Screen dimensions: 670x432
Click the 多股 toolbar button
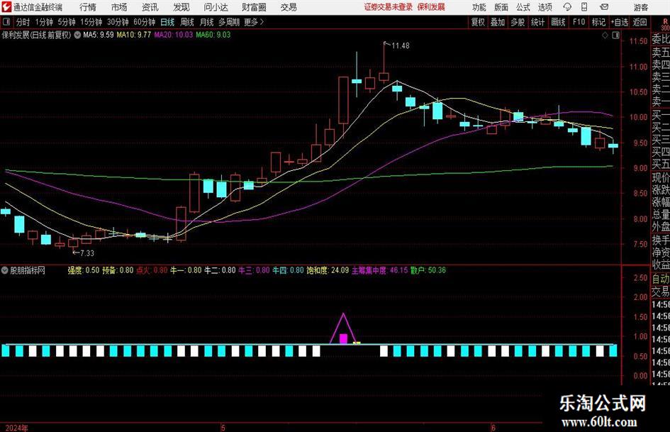[x=518, y=22]
